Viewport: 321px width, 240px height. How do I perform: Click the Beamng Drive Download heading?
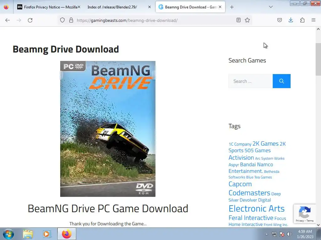pyautogui.click(x=66, y=49)
